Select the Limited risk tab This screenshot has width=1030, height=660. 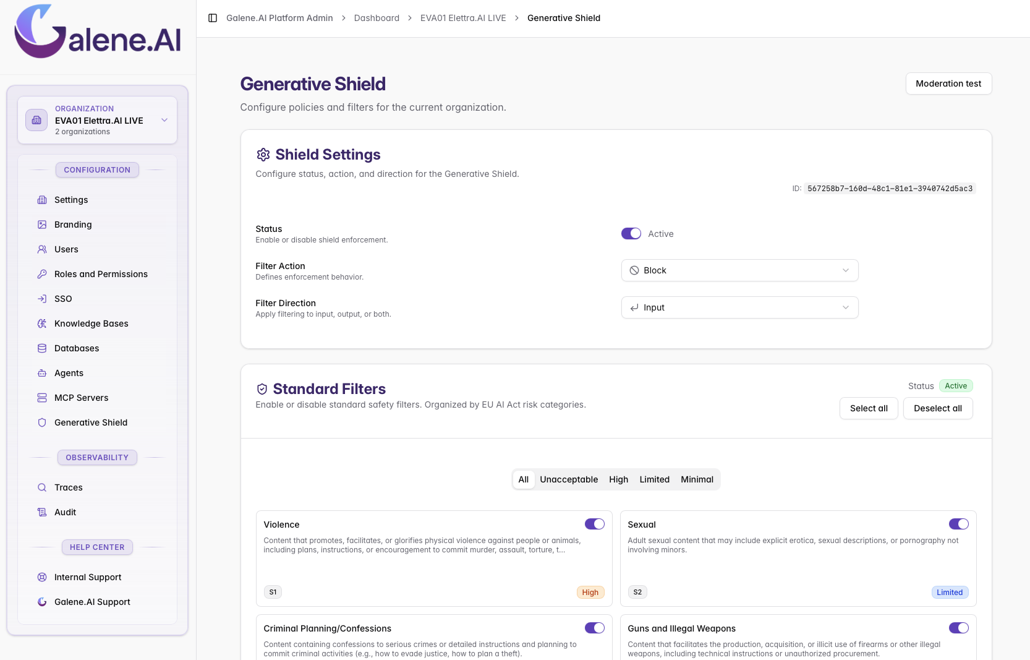654,479
